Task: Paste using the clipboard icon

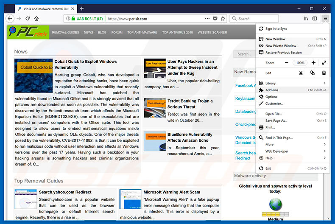Action: point(324,73)
